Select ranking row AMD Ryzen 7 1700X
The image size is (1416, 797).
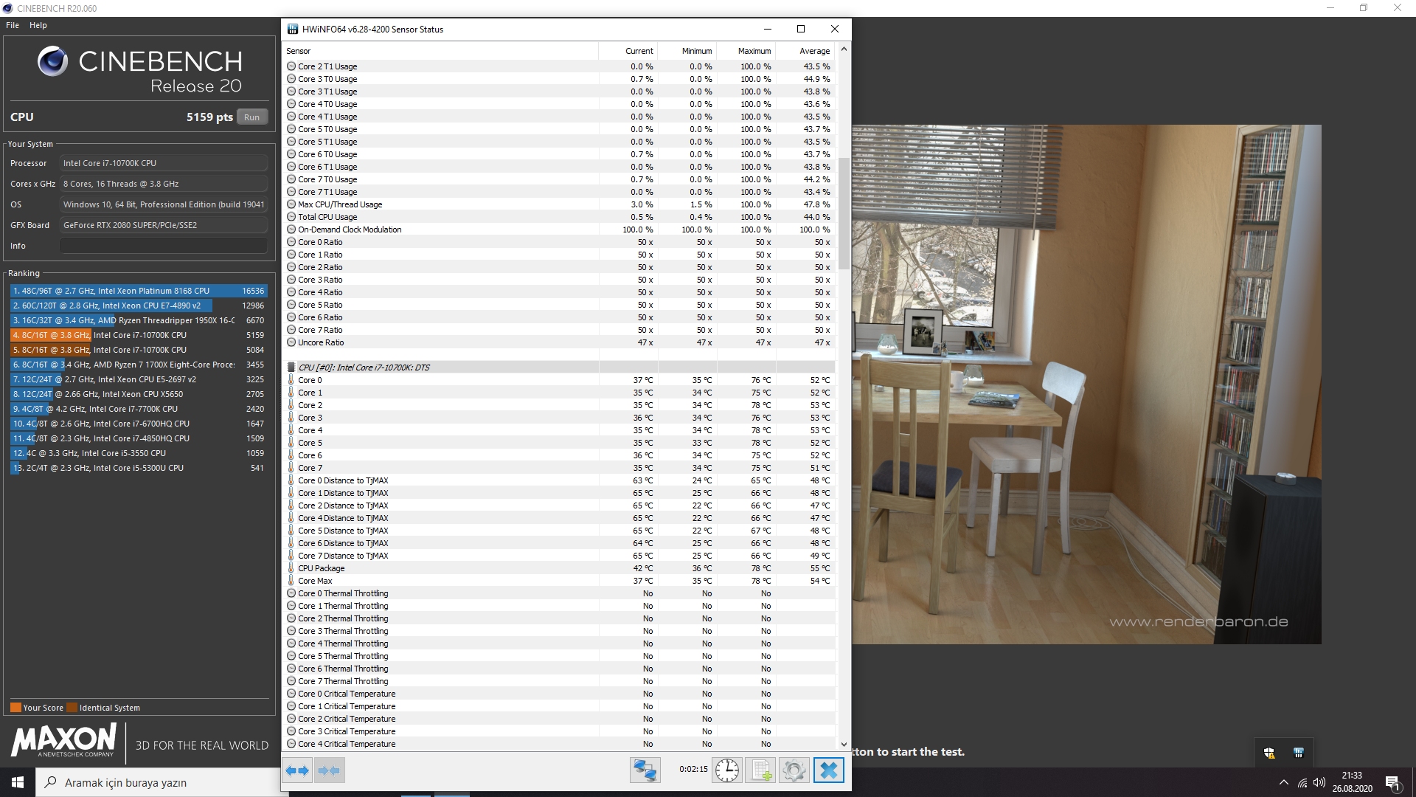(x=139, y=365)
